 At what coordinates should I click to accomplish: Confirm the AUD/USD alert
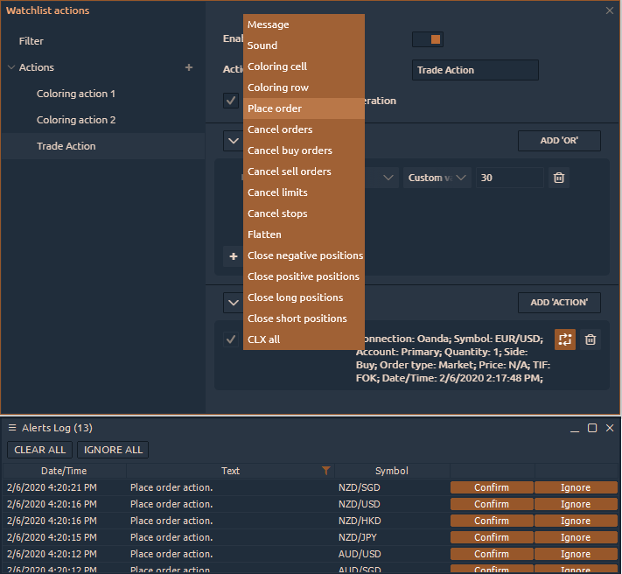[x=492, y=554]
